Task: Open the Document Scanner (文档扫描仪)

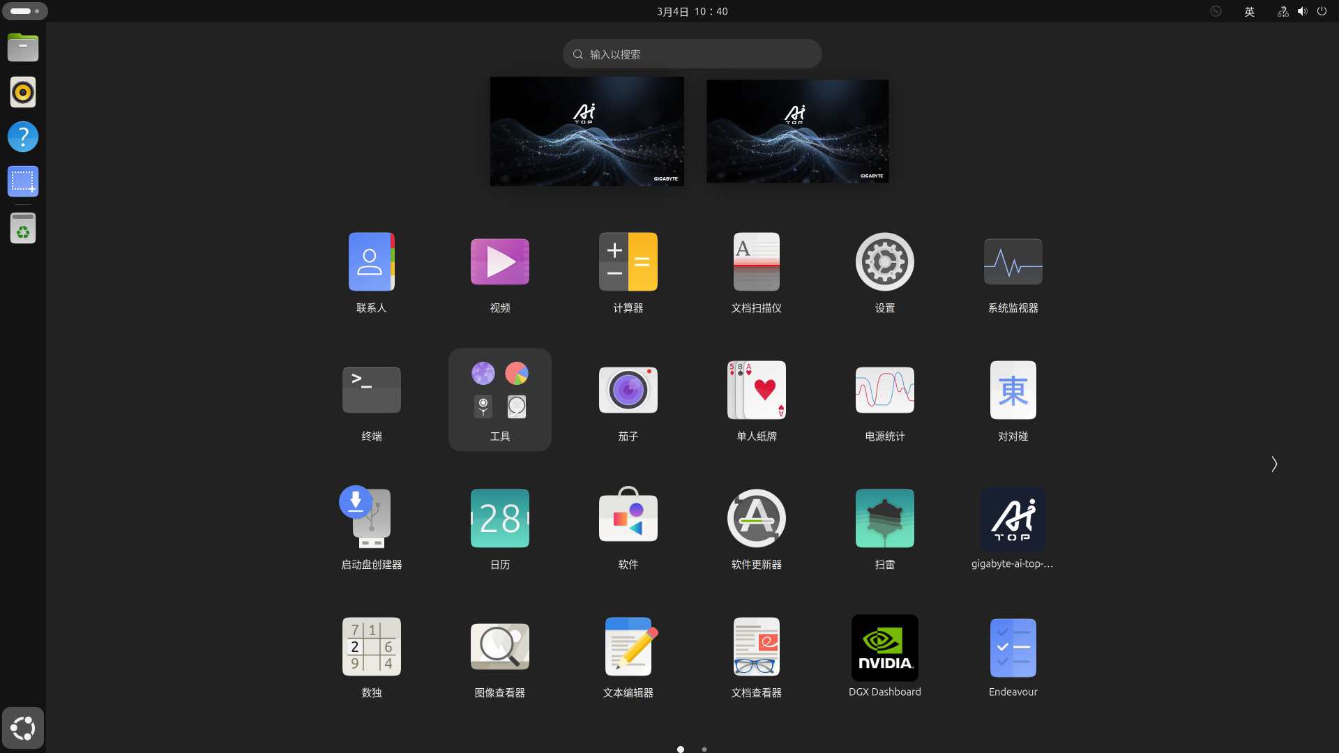Action: [x=756, y=263]
